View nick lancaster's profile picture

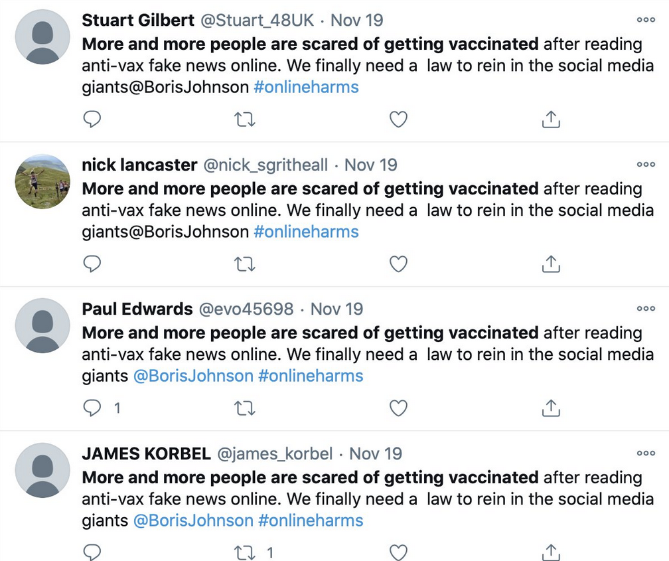point(42,181)
